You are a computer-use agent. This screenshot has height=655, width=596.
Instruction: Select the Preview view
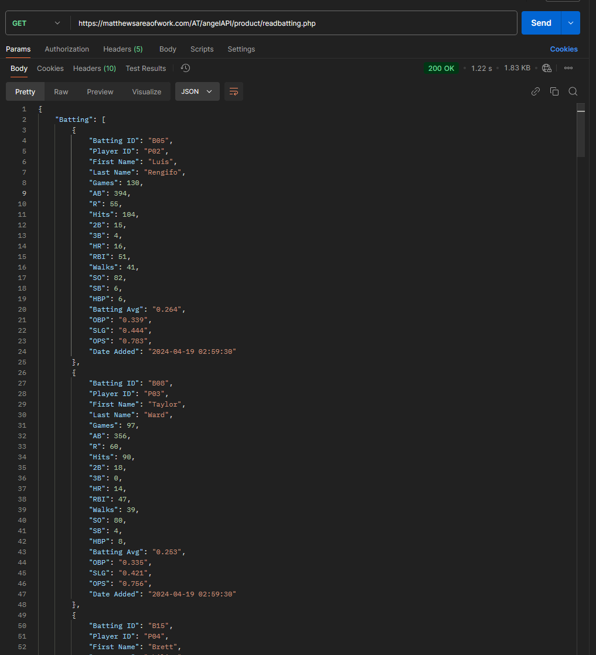pyautogui.click(x=100, y=91)
